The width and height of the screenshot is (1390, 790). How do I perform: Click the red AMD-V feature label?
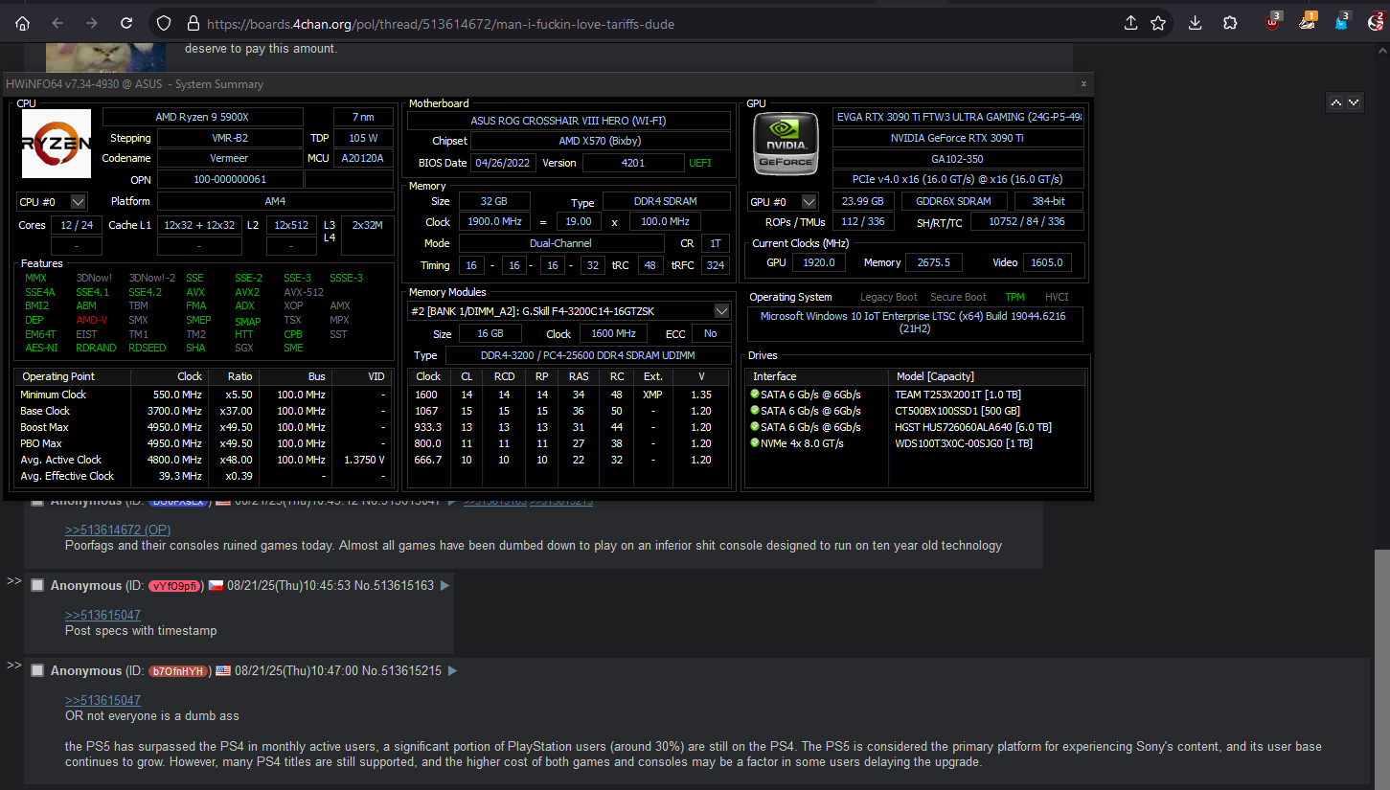click(92, 320)
